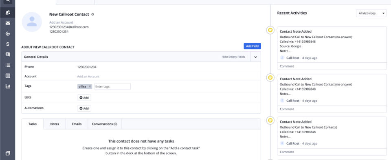391x160 pixels.
Task: Switch to the Emails tab
Action: point(77,124)
